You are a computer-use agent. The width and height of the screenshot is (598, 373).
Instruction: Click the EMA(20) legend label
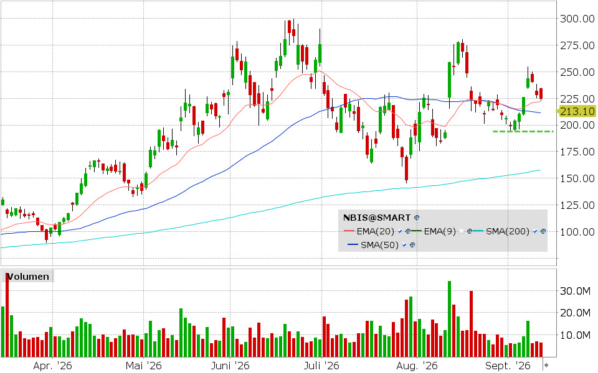[375, 231]
